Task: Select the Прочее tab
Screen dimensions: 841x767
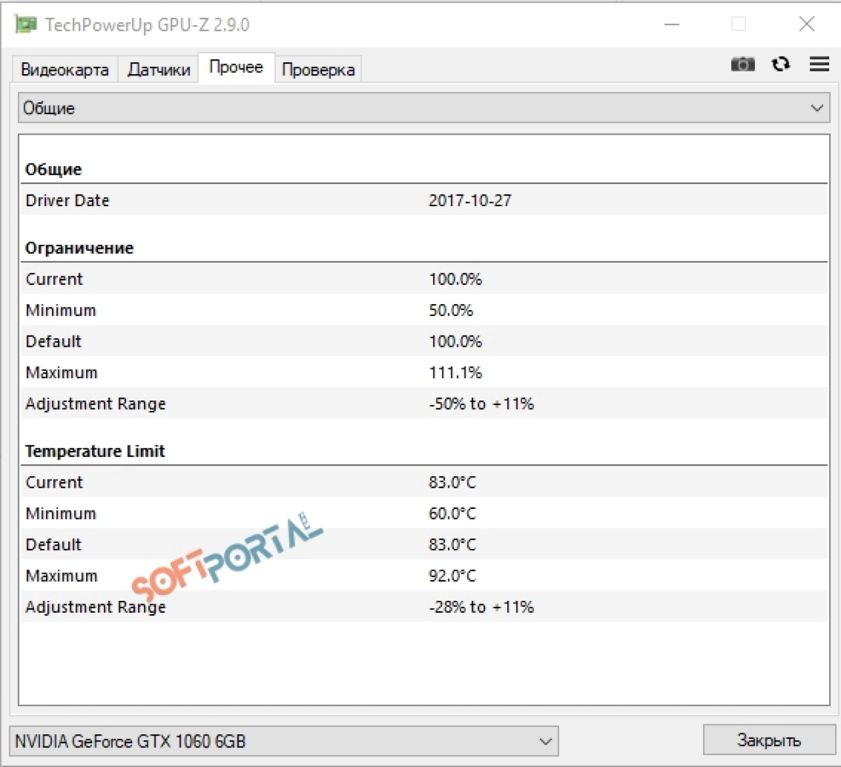Action: 236,67
